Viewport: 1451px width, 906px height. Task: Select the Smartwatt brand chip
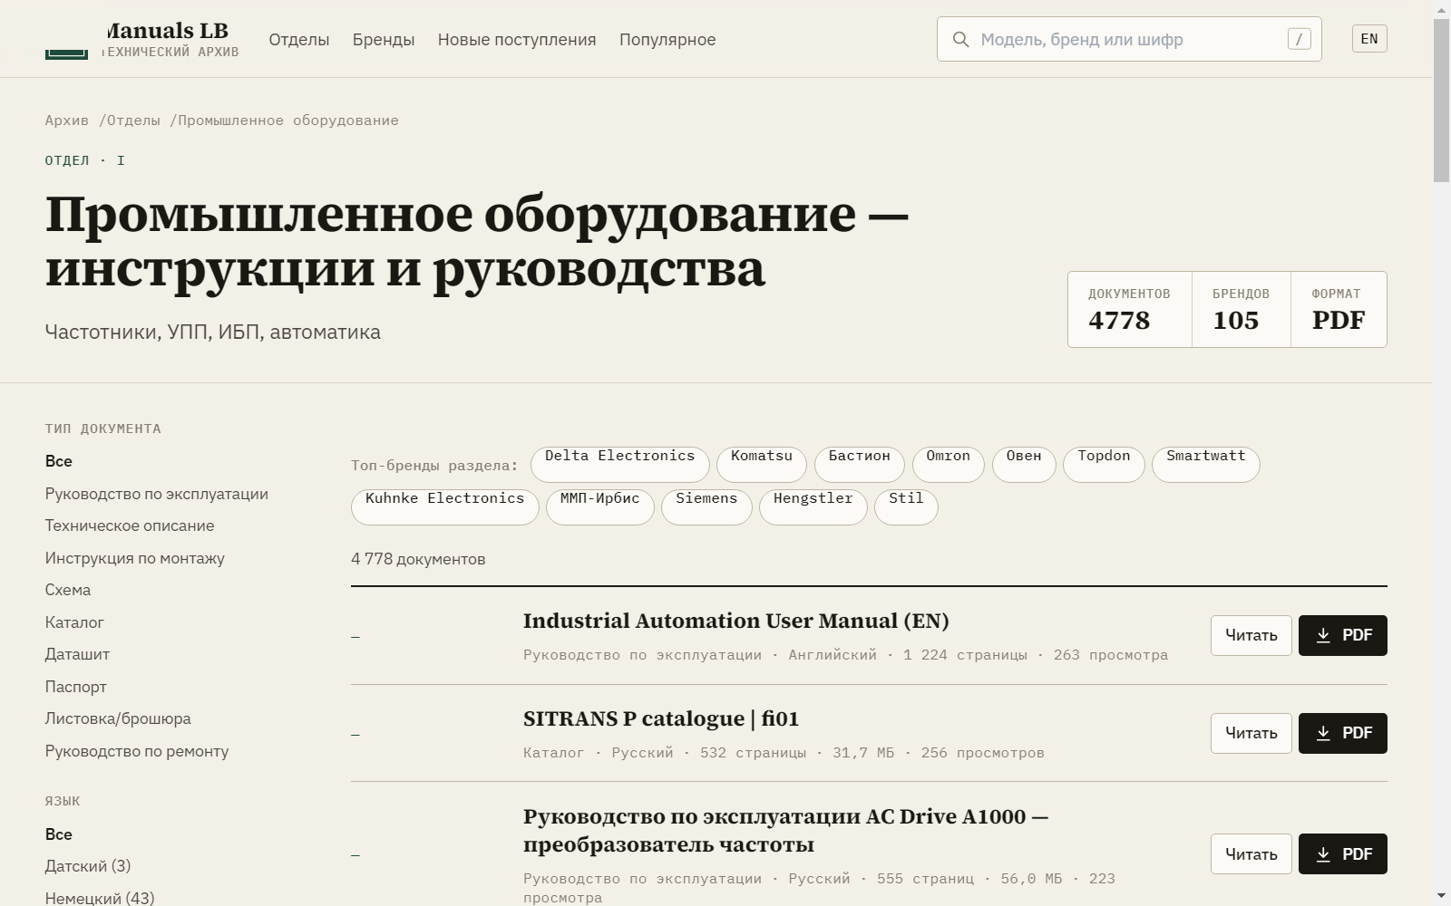tap(1206, 465)
